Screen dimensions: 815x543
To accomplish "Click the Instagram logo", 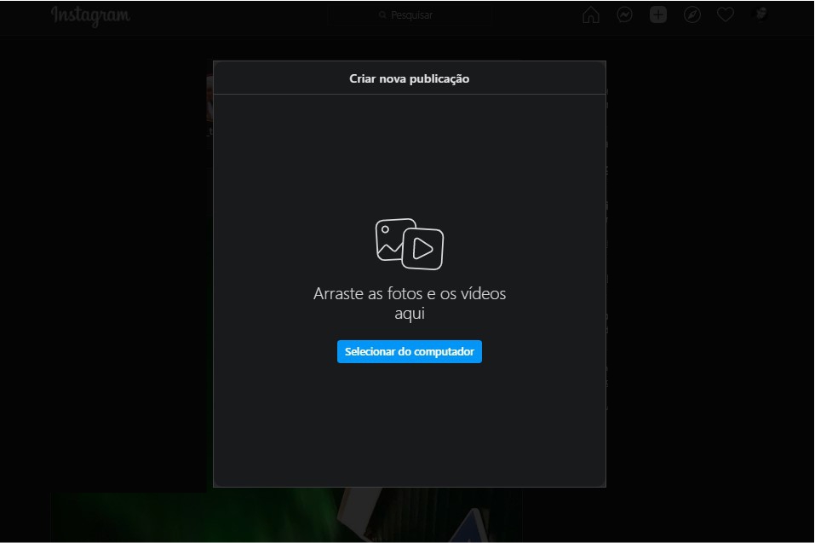I will (90, 15).
